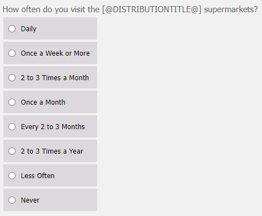Click the "2 to 3 Times a Month" label

click(55, 78)
